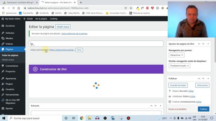Click Vista previa button
Screen dimensions: 216x121
pyautogui.click(x=202, y=85)
